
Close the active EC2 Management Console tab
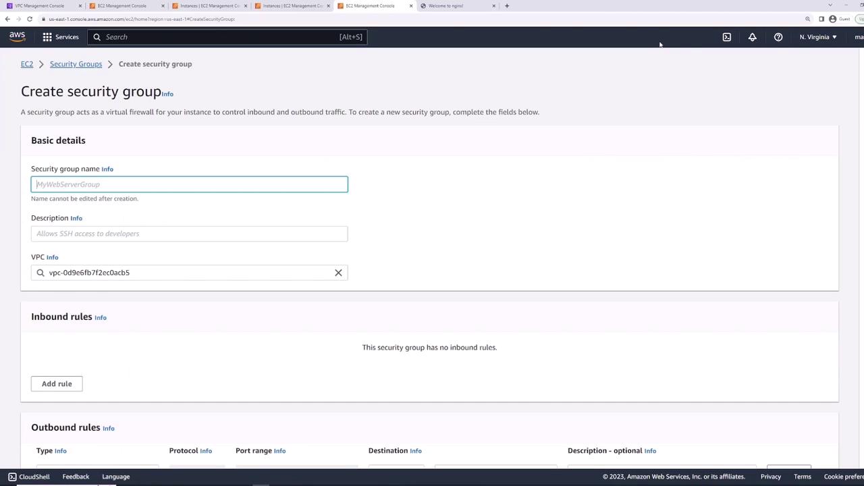pos(411,6)
